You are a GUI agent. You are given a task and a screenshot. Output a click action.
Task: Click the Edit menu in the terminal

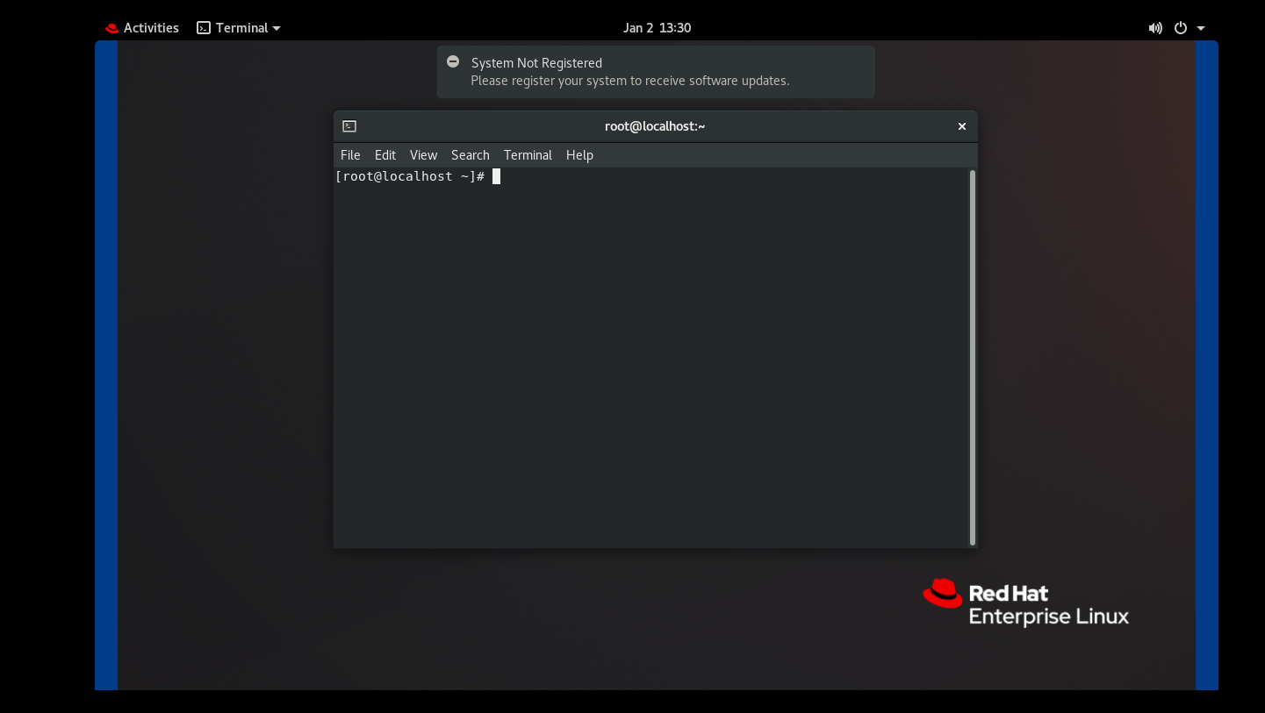pos(385,154)
